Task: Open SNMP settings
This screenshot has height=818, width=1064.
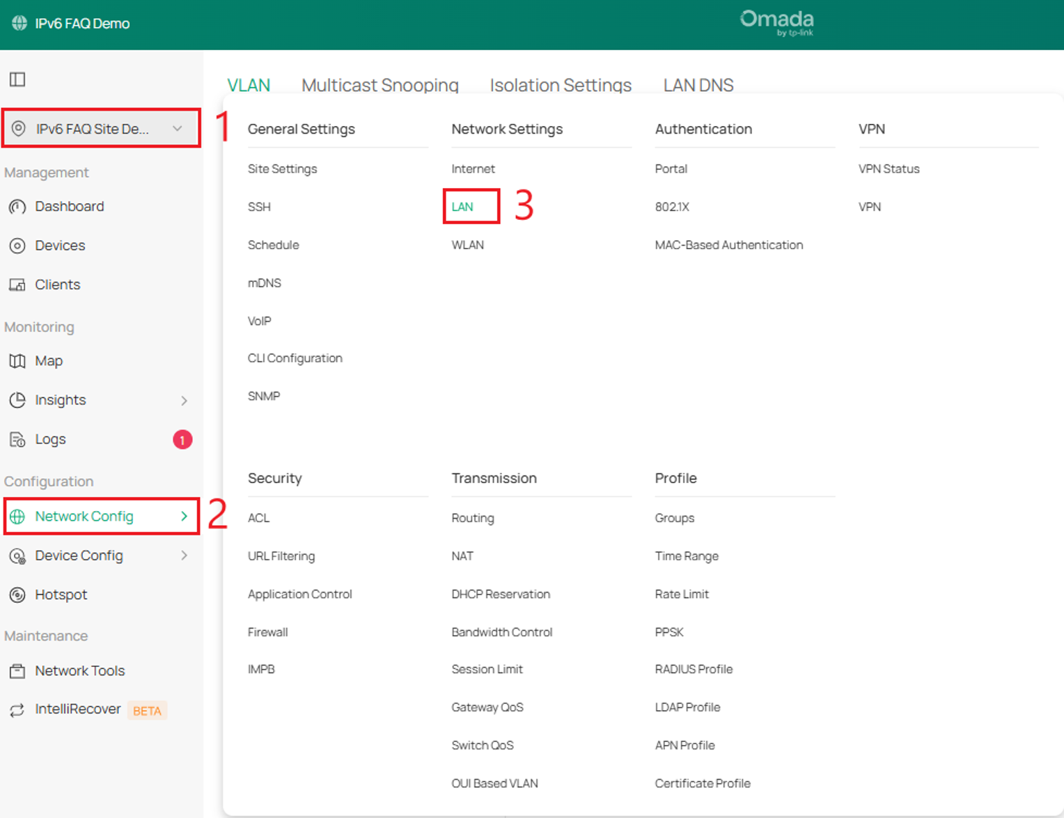Action: (264, 396)
